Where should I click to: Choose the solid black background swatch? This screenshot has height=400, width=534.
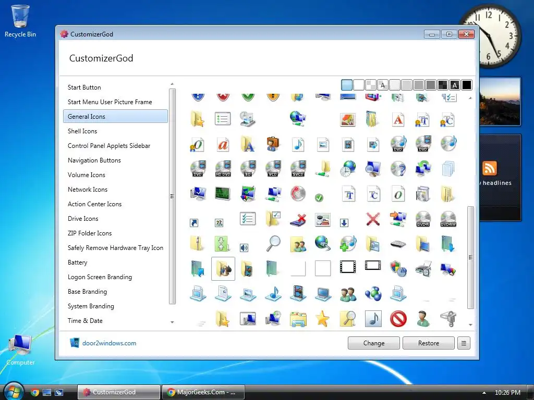click(x=467, y=85)
